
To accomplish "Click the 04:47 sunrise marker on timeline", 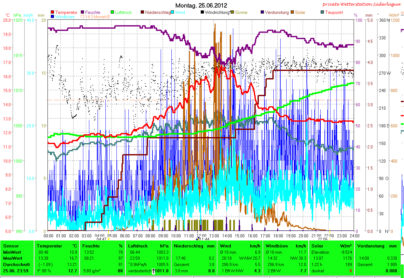I will click(108, 239).
